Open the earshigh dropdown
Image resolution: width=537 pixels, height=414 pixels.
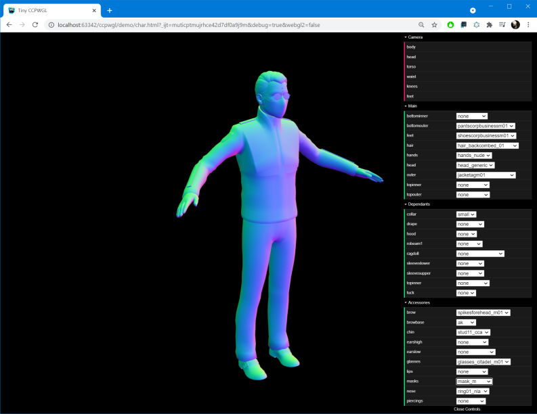(472, 342)
